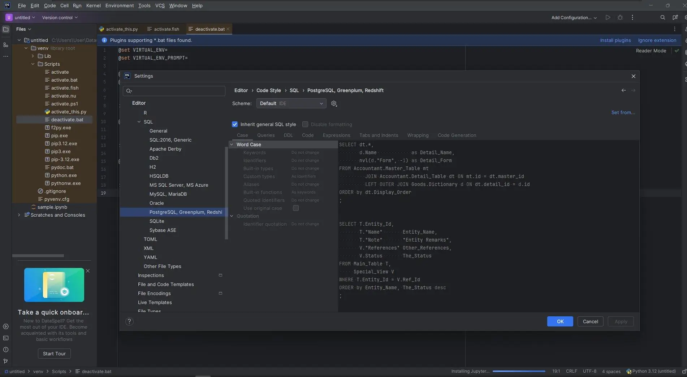Switch to the Code Generation tab

(457, 135)
